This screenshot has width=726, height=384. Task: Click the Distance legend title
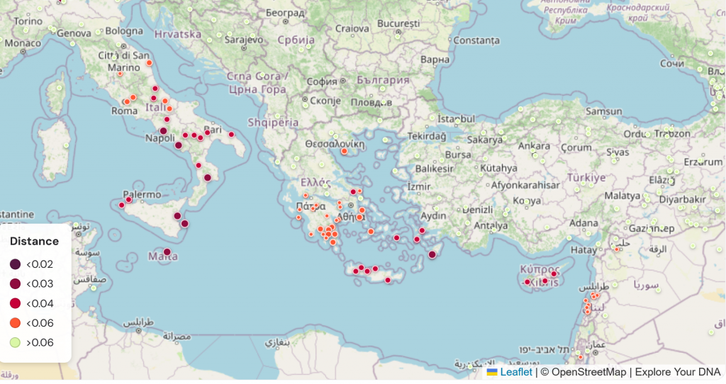(34, 241)
